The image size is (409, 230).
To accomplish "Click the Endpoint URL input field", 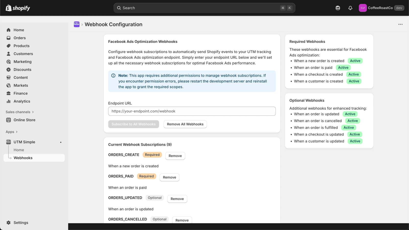I will [x=192, y=111].
